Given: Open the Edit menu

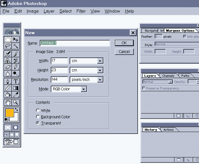Looking at the screenshot, I should tap(18, 11).
